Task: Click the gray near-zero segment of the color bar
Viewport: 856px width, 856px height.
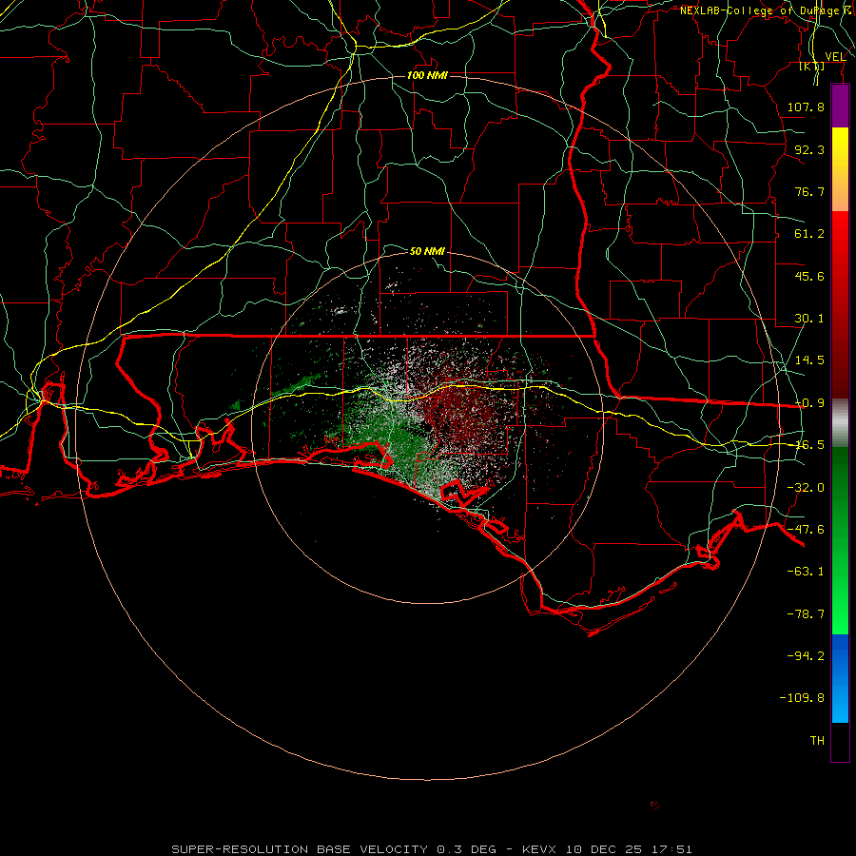Action: [x=840, y=423]
